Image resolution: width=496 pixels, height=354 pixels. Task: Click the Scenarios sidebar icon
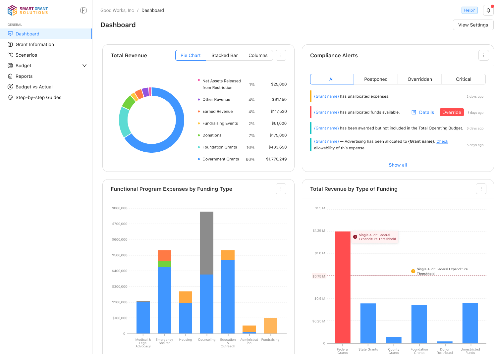[10, 55]
